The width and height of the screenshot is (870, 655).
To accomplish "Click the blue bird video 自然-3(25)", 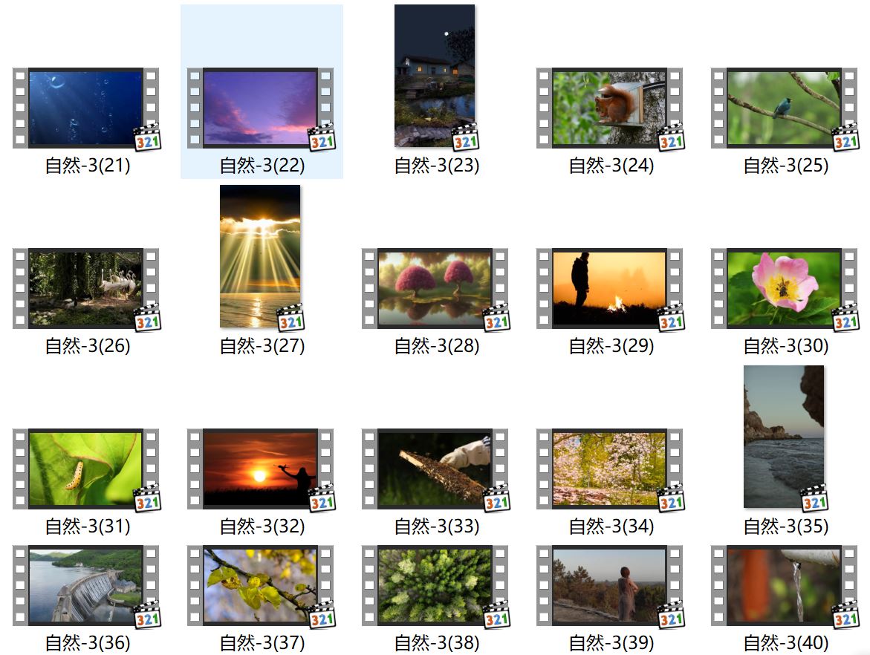I will (784, 108).
